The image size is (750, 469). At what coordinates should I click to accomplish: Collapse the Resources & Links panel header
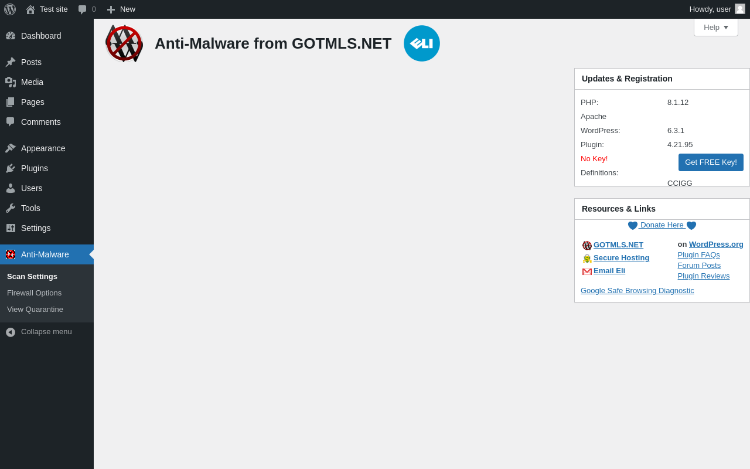pyautogui.click(x=662, y=209)
